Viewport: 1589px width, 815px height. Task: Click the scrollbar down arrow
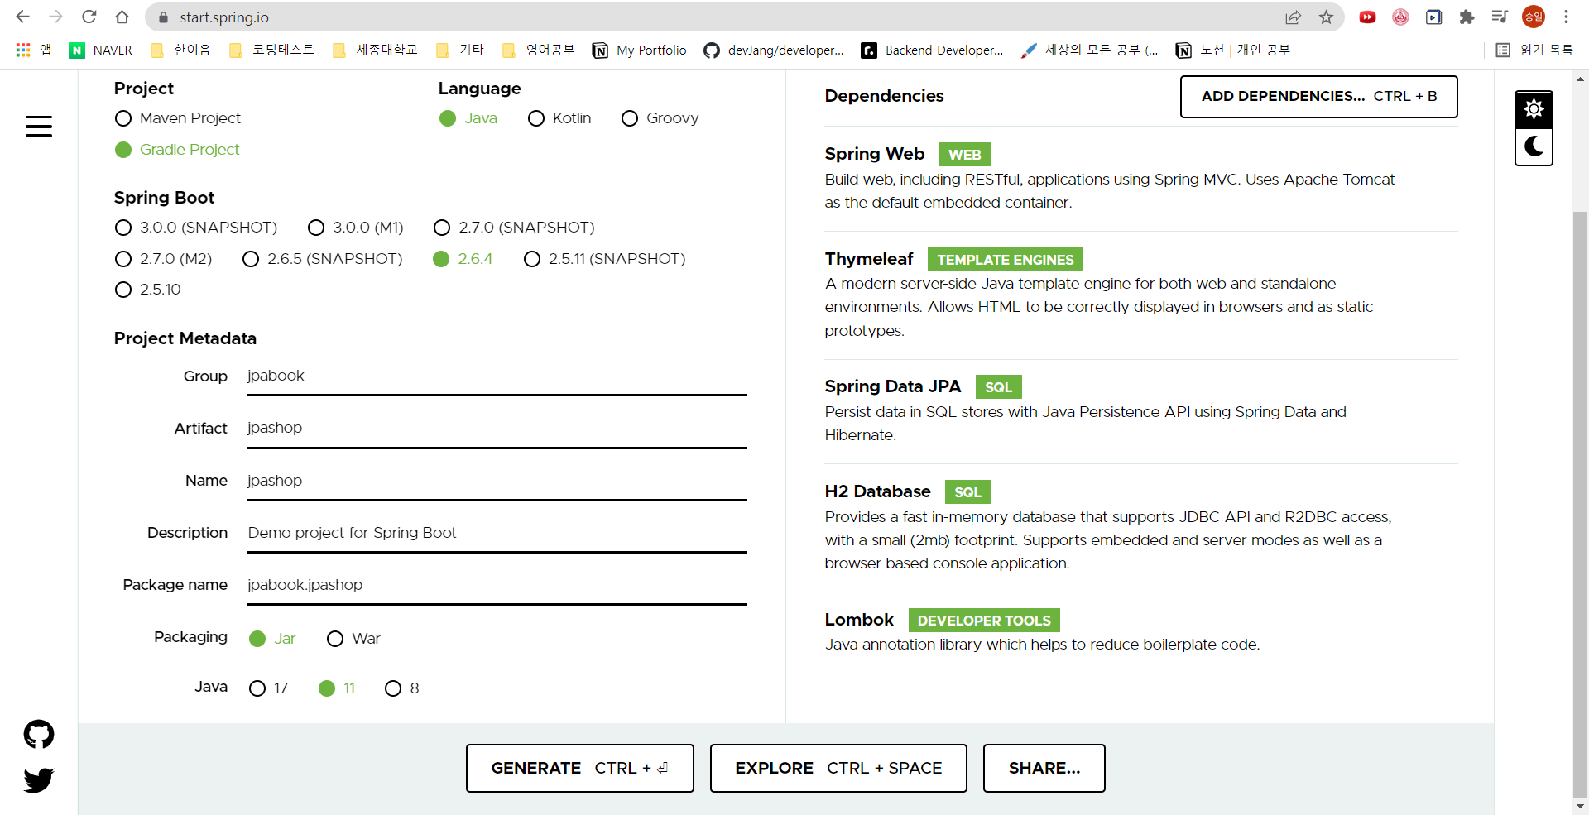[1580, 806]
